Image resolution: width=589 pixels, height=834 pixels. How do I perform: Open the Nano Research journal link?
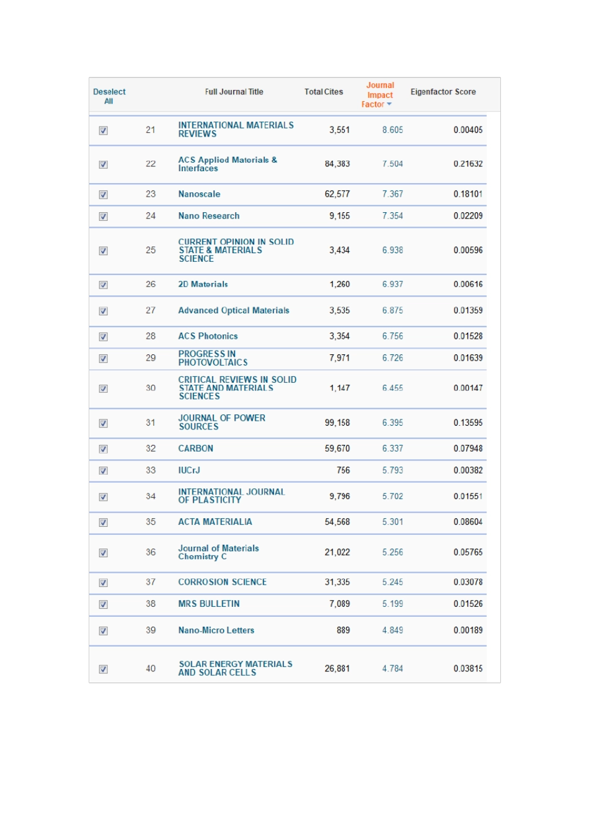(209, 216)
